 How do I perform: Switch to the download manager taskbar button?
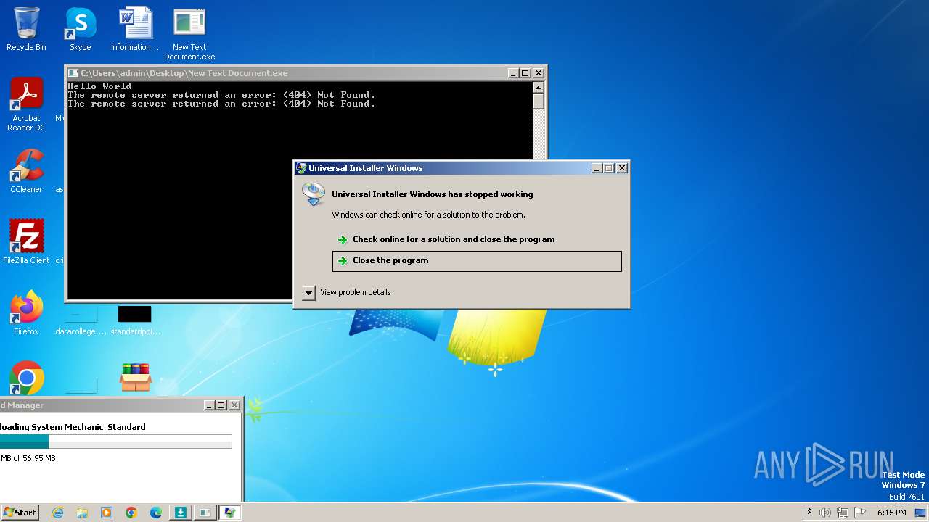click(x=180, y=513)
